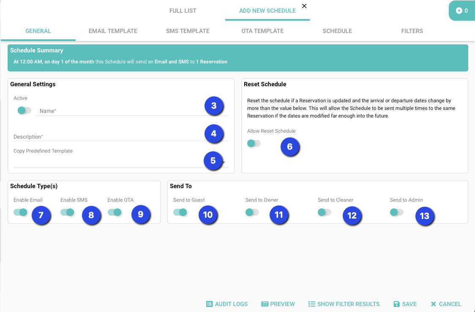Open the SMS Template tab
The image size is (475, 312).
click(x=188, y=31)
